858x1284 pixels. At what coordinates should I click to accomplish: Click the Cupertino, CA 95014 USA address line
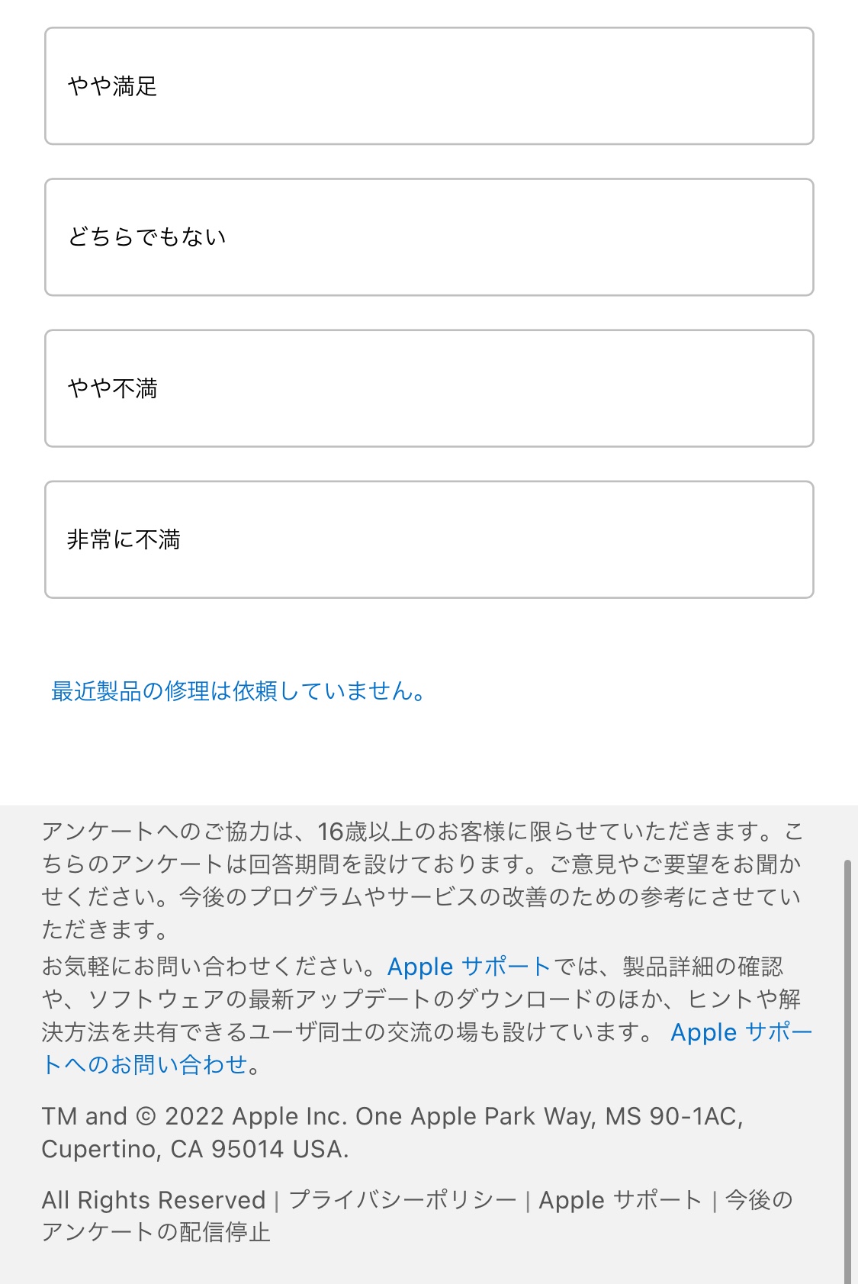[194, 1149]
